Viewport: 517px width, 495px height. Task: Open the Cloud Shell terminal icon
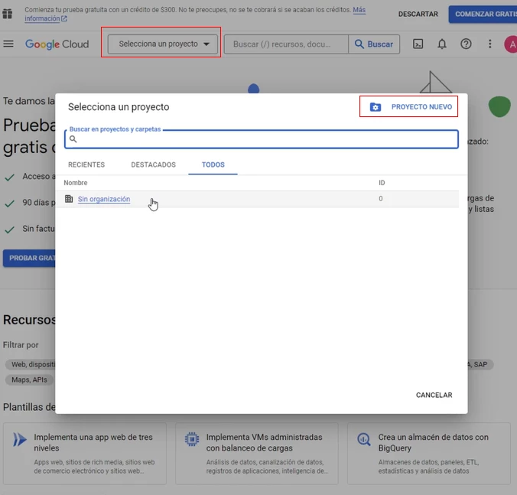pos(418,44)
